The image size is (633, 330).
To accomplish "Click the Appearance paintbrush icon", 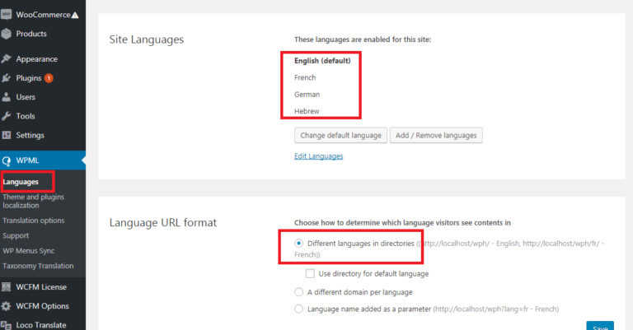I will click(7, 59).
